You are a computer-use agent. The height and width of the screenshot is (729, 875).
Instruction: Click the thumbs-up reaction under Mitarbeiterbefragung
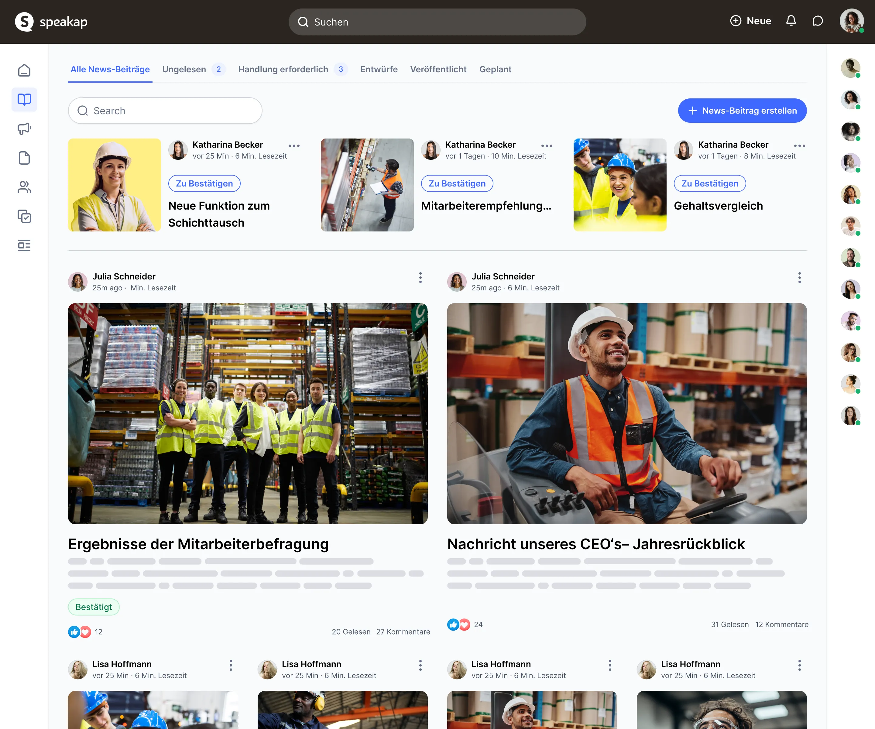pos(74,632)
